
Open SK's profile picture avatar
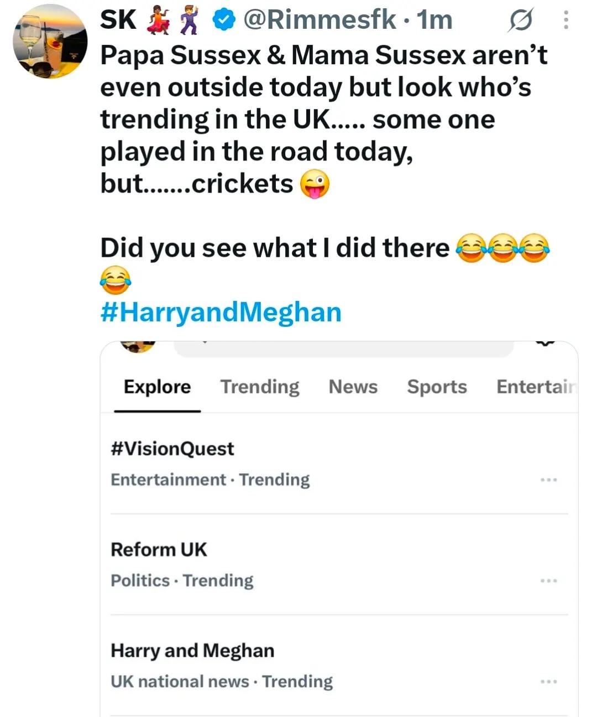click(50, 41)
